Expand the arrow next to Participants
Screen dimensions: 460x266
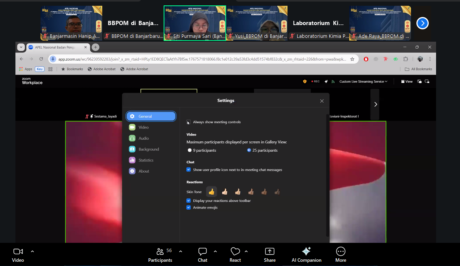click(181, 251)
